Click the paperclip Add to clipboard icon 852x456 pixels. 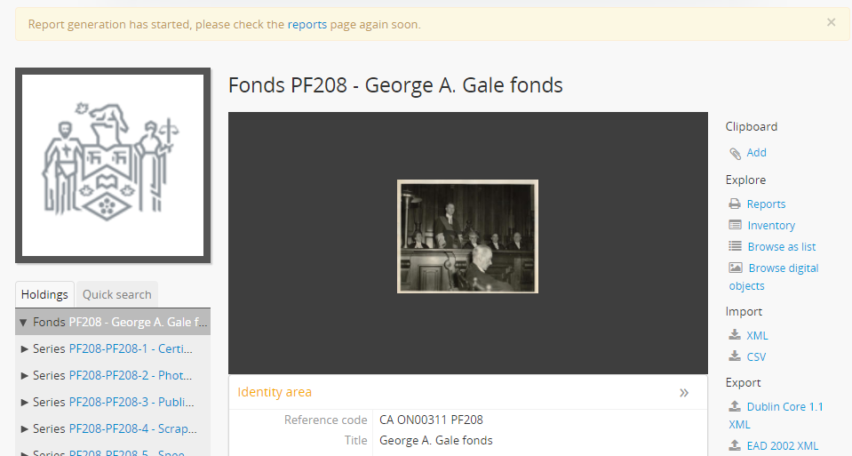[735, 154]
